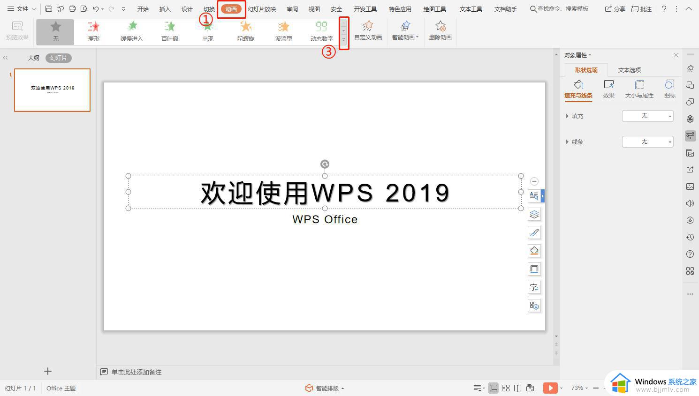The width and height of the screenshot is (699, 396).
Task: Add a new slide with plus button
Action: click(48, 371)
